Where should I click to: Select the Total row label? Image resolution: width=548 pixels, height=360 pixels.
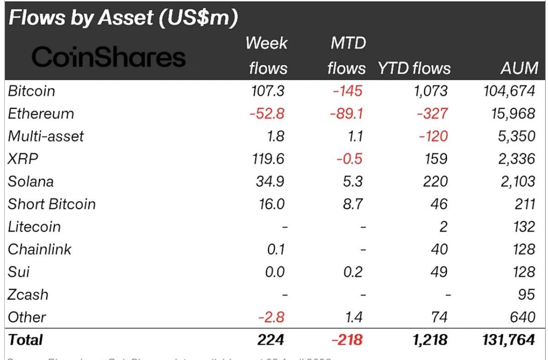(x=25, y=340)
